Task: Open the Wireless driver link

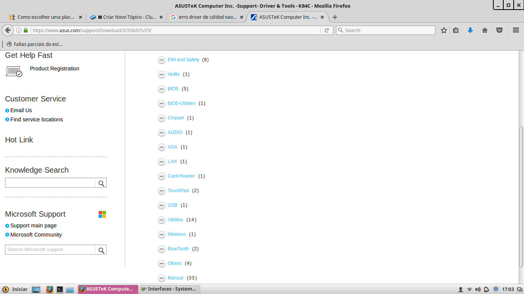Action: (176, 234)
